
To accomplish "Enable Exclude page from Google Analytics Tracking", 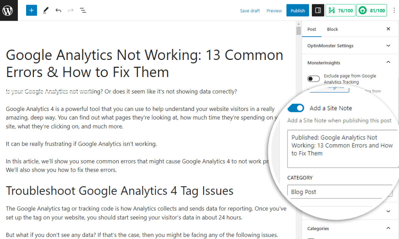I will pos(314,79).
